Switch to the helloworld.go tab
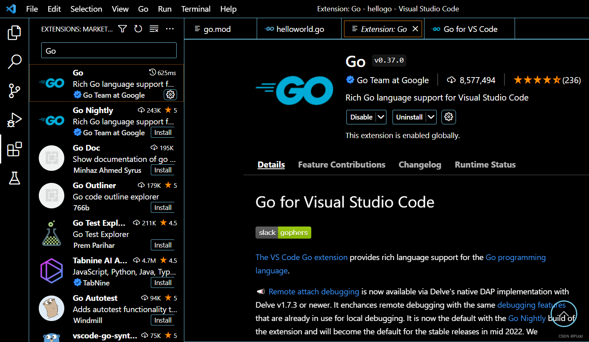This screenshot has width=589, height=342. (x=299, y=29)
